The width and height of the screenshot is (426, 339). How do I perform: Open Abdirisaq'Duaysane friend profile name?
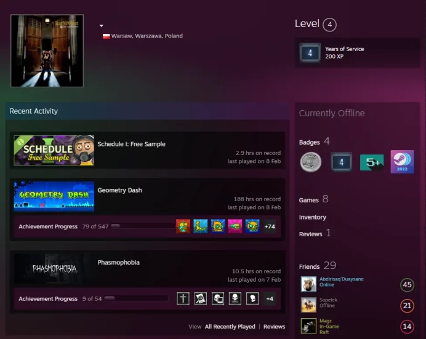[342, 279]
